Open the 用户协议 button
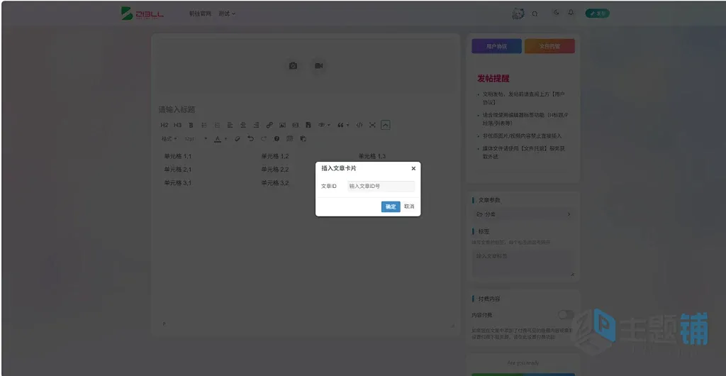 point(496,46)
